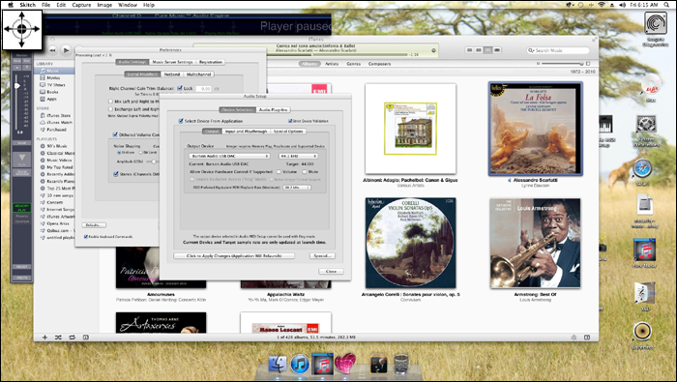Click the Search Music field

[x=558, y=50]
